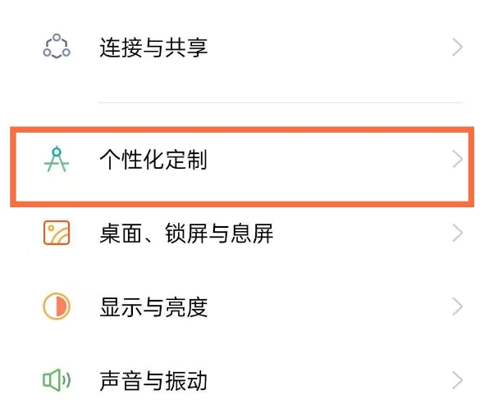489x413 pixels.
Task: Tap the green compass icon for 个性化定制
Action: [x=57, y=159]
